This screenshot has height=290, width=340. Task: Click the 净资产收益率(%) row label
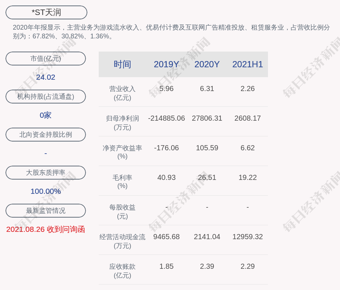click(122, 152)
